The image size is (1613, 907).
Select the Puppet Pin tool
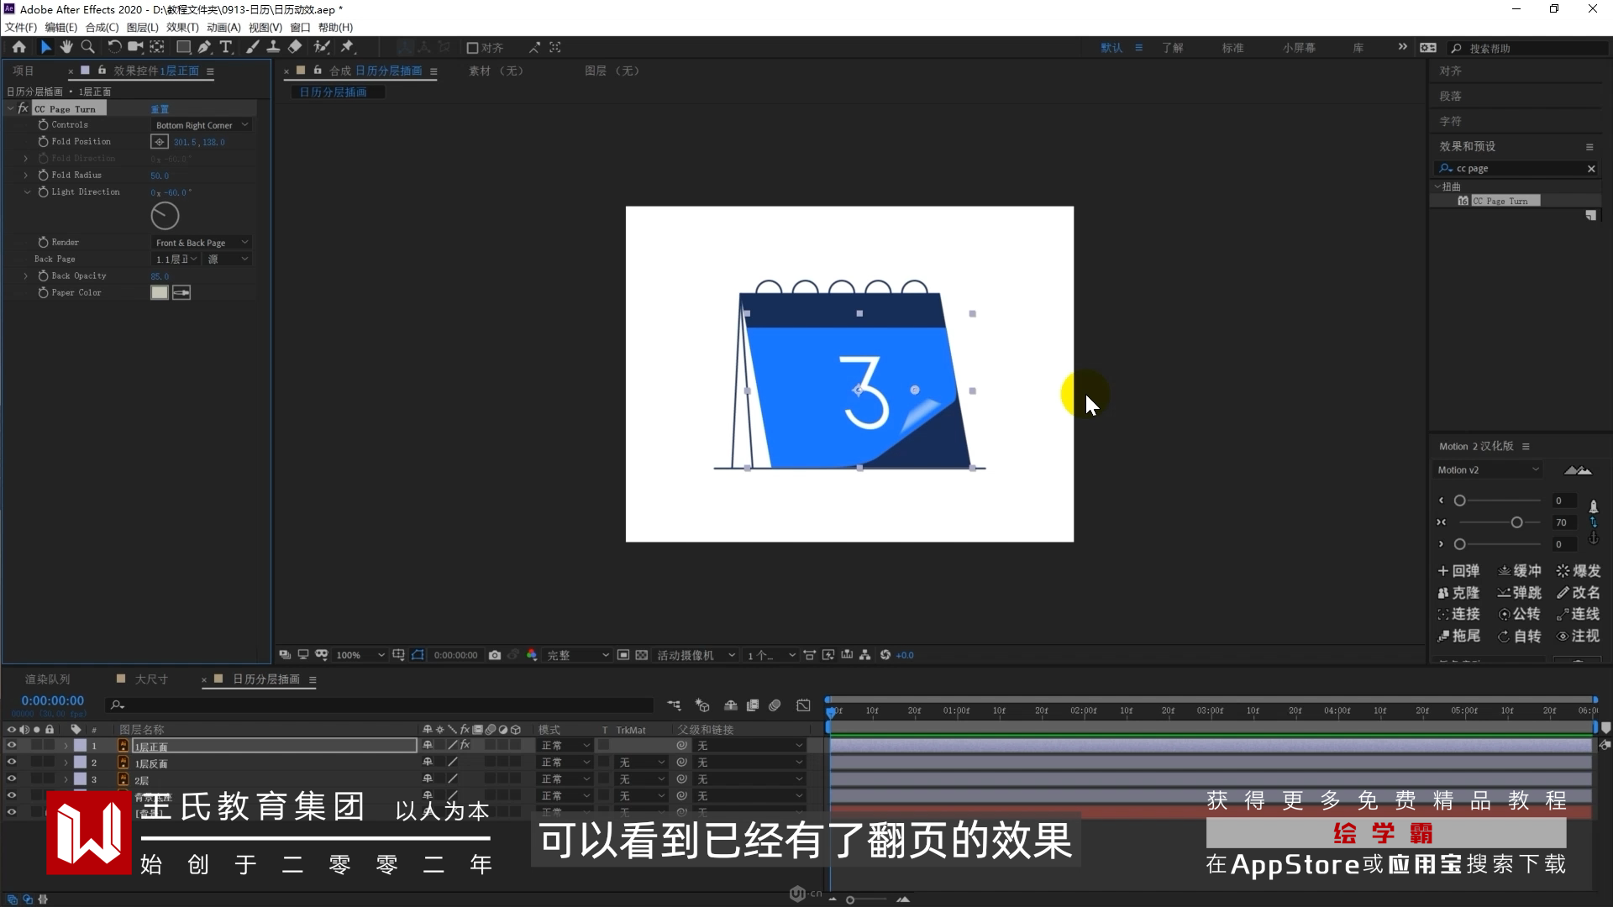[x=347, y=47]
